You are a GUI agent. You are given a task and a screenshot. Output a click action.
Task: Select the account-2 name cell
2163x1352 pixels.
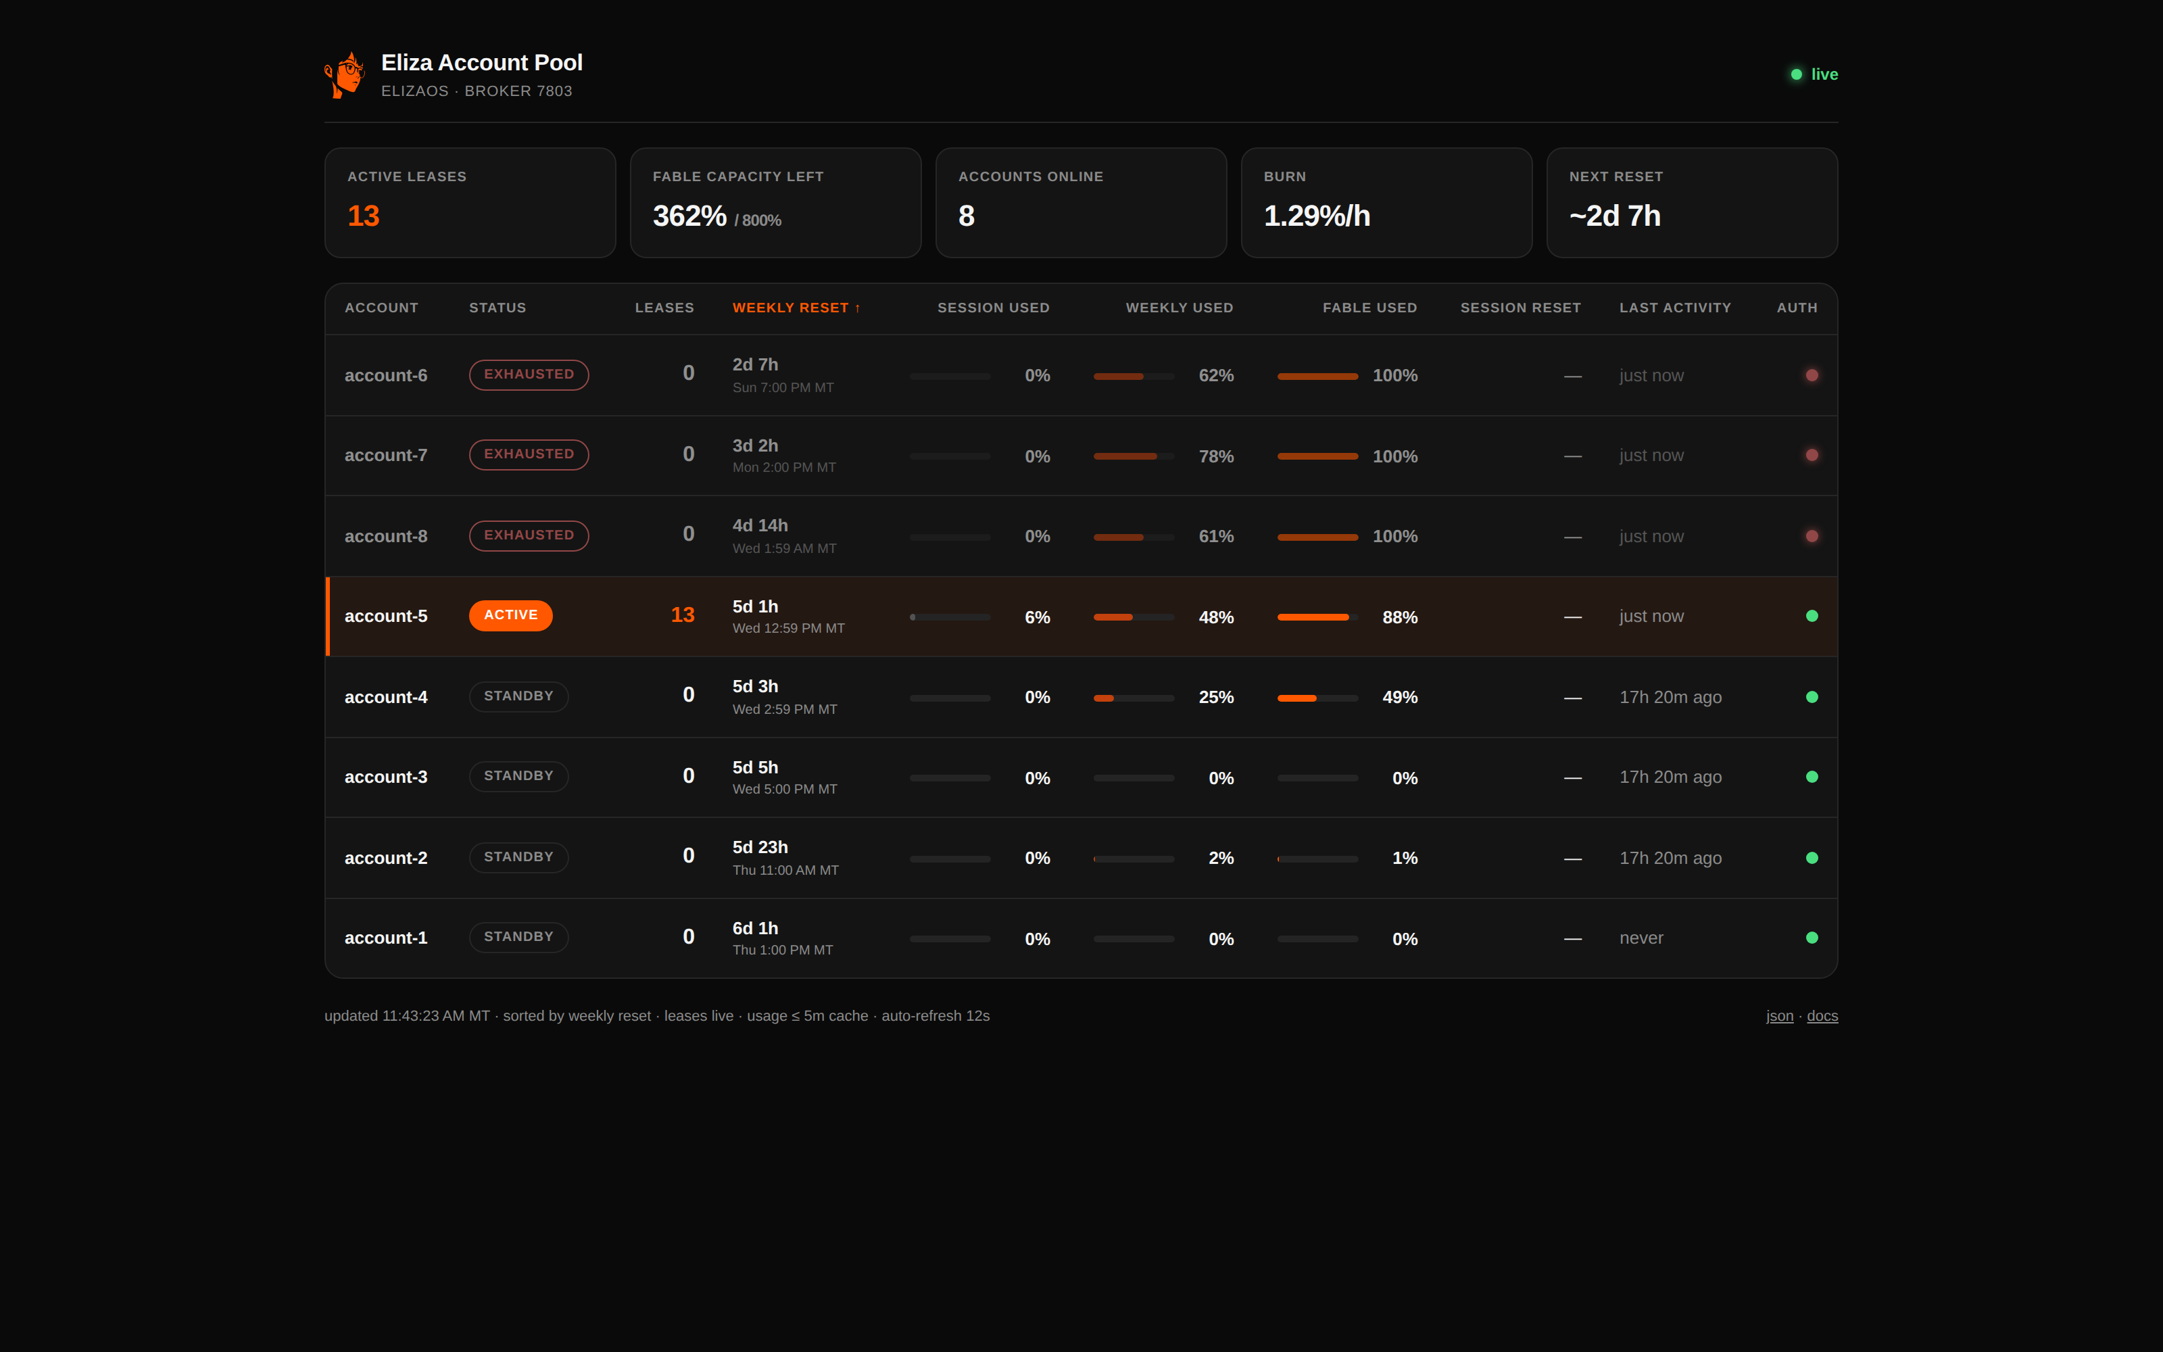point(386,859)
